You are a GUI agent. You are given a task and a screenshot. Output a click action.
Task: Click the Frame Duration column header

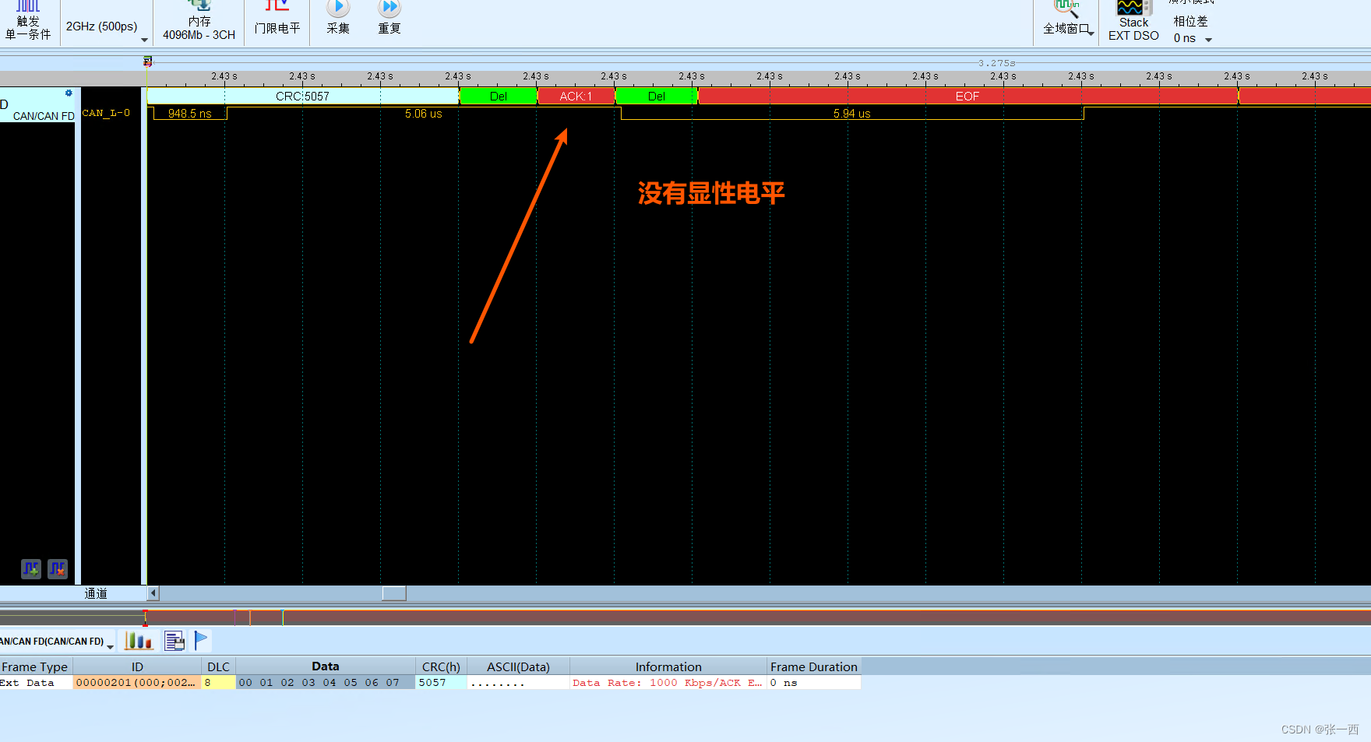pyautogui.click(x=814, y=666)
